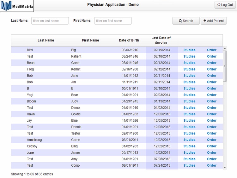The image size is (237, 178).
Task: Open Studies for Bloom Judy
Action: tap(189, 101)
